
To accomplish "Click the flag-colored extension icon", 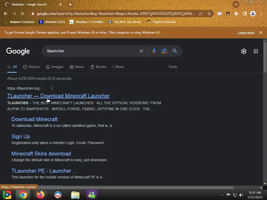I will coord(220,14).
